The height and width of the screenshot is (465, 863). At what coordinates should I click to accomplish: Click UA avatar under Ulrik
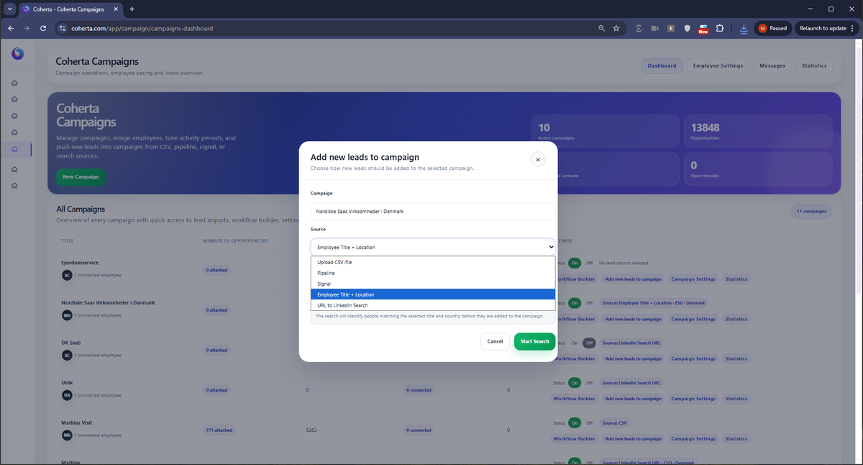click(x=67, y=395)
